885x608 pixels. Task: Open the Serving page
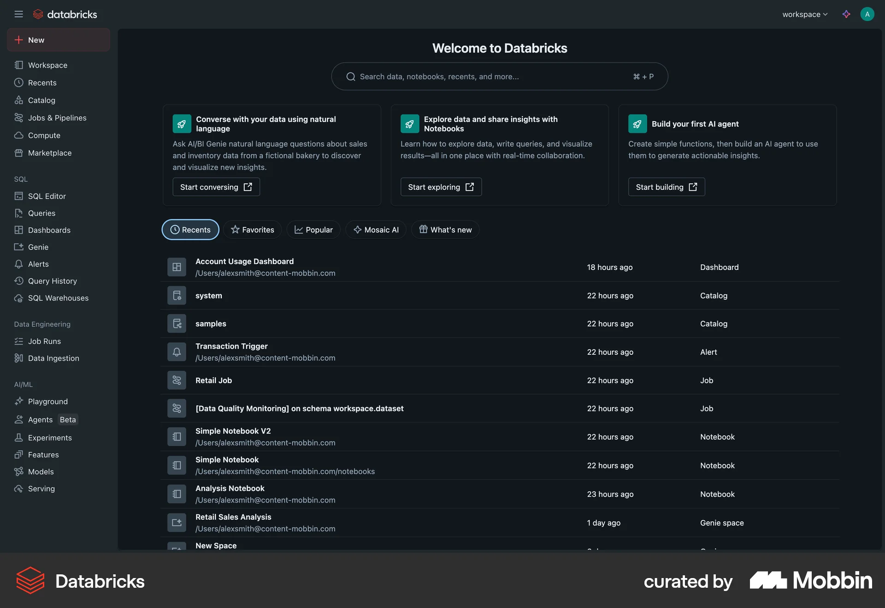tap(41, 489)
